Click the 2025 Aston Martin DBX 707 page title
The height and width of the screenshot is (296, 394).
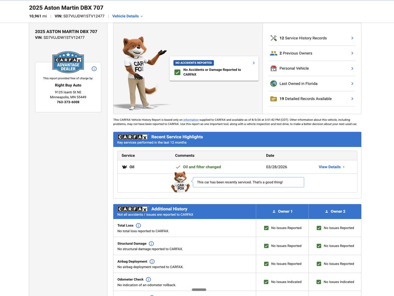coord(66,8)
